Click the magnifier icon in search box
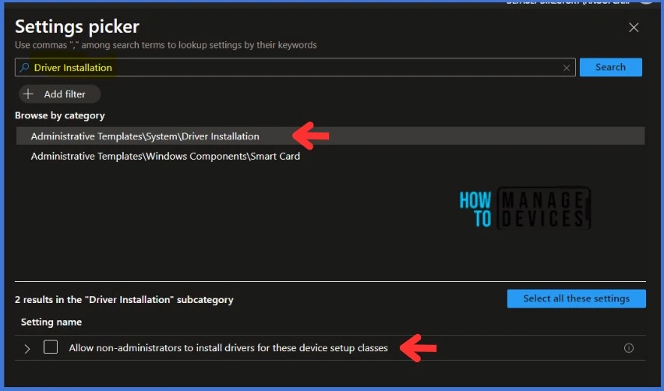This screenshot has height=391, width=664. tap(25, 67)
